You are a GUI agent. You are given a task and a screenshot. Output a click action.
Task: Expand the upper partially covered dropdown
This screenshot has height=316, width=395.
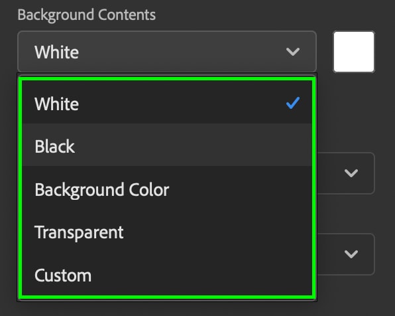pyautogui.click(x=346, y=173)
